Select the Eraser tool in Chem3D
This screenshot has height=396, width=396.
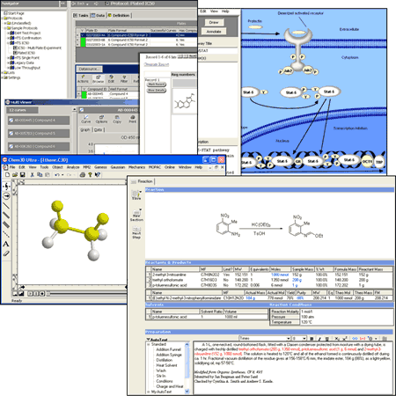[x=6, y=253]
